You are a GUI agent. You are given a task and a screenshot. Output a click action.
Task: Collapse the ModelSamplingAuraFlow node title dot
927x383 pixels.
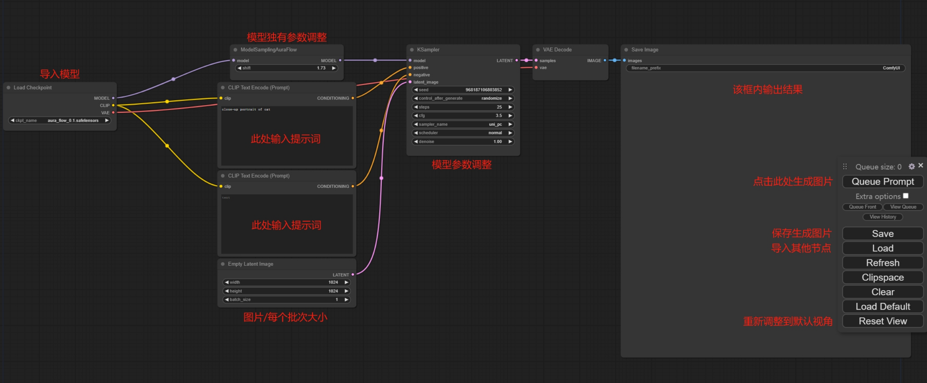(x=235, y=50)
